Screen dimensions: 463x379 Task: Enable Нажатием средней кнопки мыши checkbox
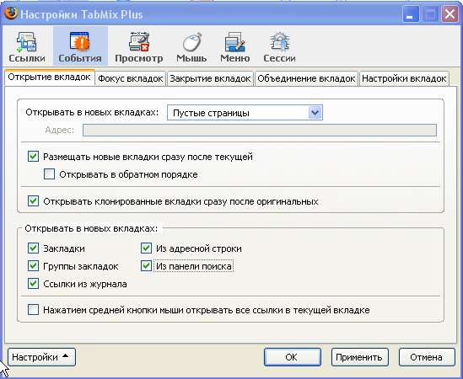click(x=34, y=310)
